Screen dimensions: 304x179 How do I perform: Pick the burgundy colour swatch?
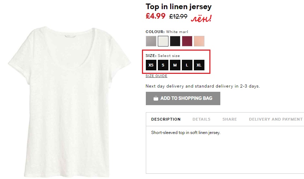(x=187, y=41)
